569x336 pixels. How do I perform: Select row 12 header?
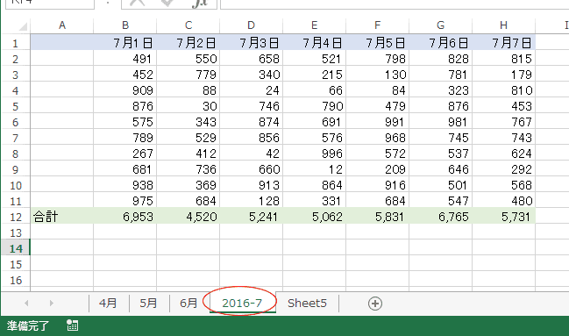16,217
